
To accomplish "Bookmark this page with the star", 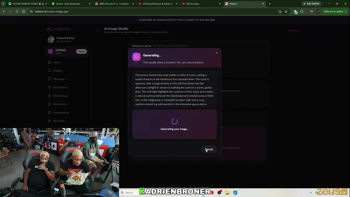I will [286, 11].
